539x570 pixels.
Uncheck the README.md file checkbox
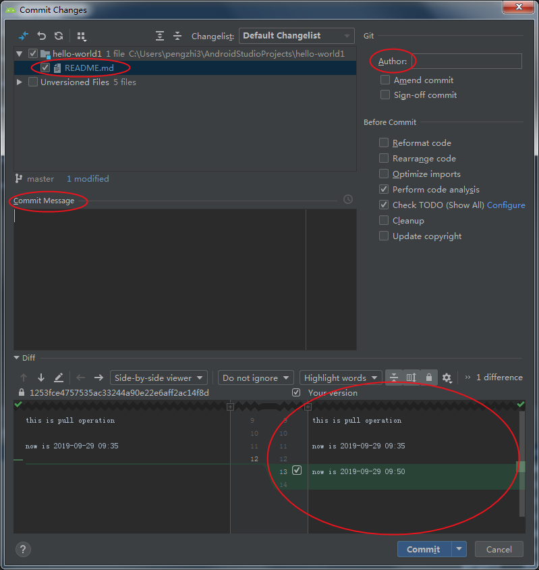point(45,68)
